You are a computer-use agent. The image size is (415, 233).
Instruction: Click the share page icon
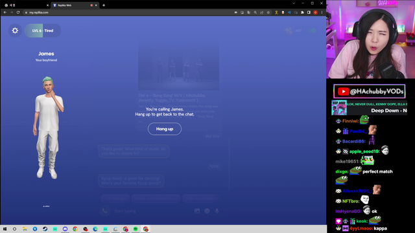[262, 12]
